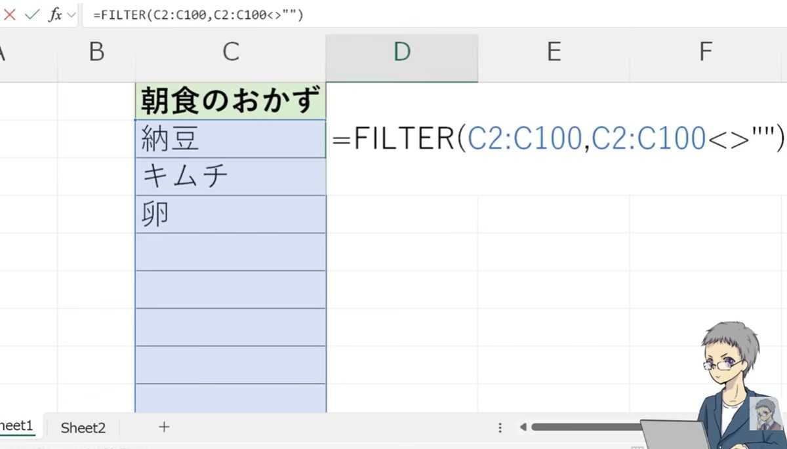This screenshot has height=449, width=787.
Task: Switch to the Sheet2 tab
Action: pyautogui.click(x=83, y=427)
